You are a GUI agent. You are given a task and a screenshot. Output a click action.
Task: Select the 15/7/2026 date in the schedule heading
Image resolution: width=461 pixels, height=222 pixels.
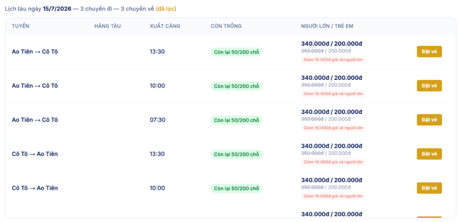point(57,9)
